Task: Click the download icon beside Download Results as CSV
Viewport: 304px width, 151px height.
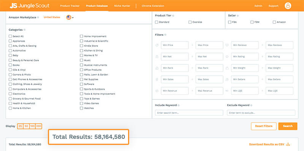Action: pos(288,144)
